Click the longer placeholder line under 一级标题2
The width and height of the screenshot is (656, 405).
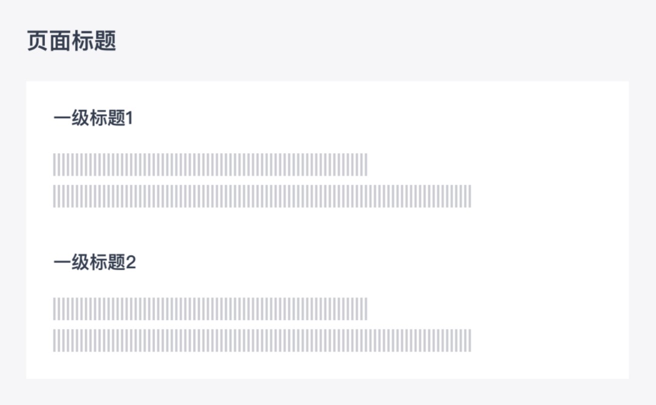262,341
